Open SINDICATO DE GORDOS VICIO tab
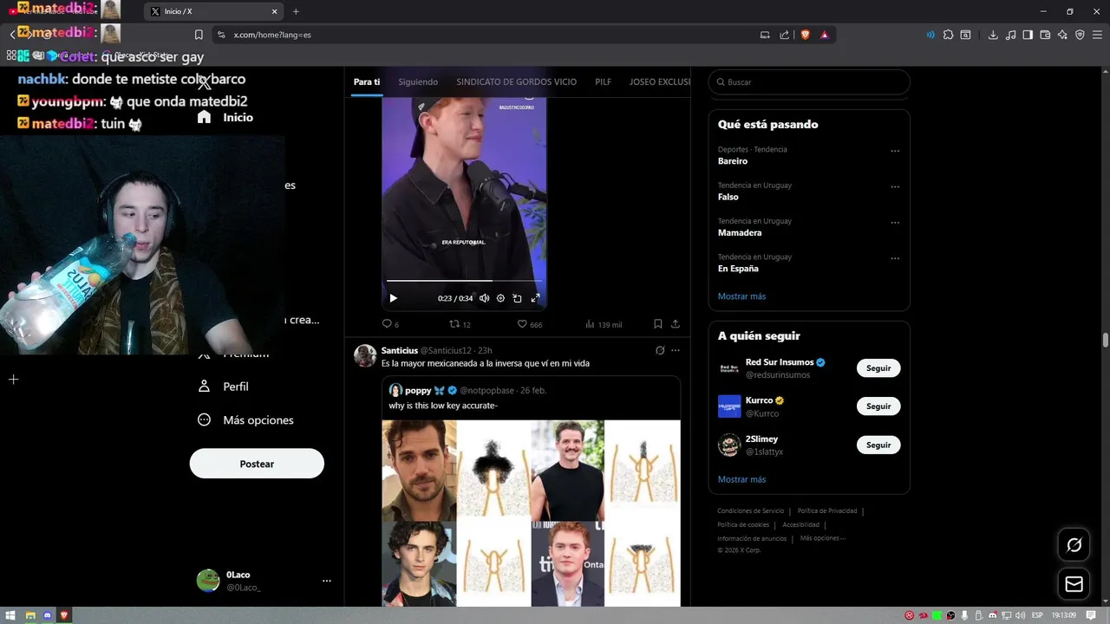The height and width of the screenshot is (624, 1110). coord(517,81)
